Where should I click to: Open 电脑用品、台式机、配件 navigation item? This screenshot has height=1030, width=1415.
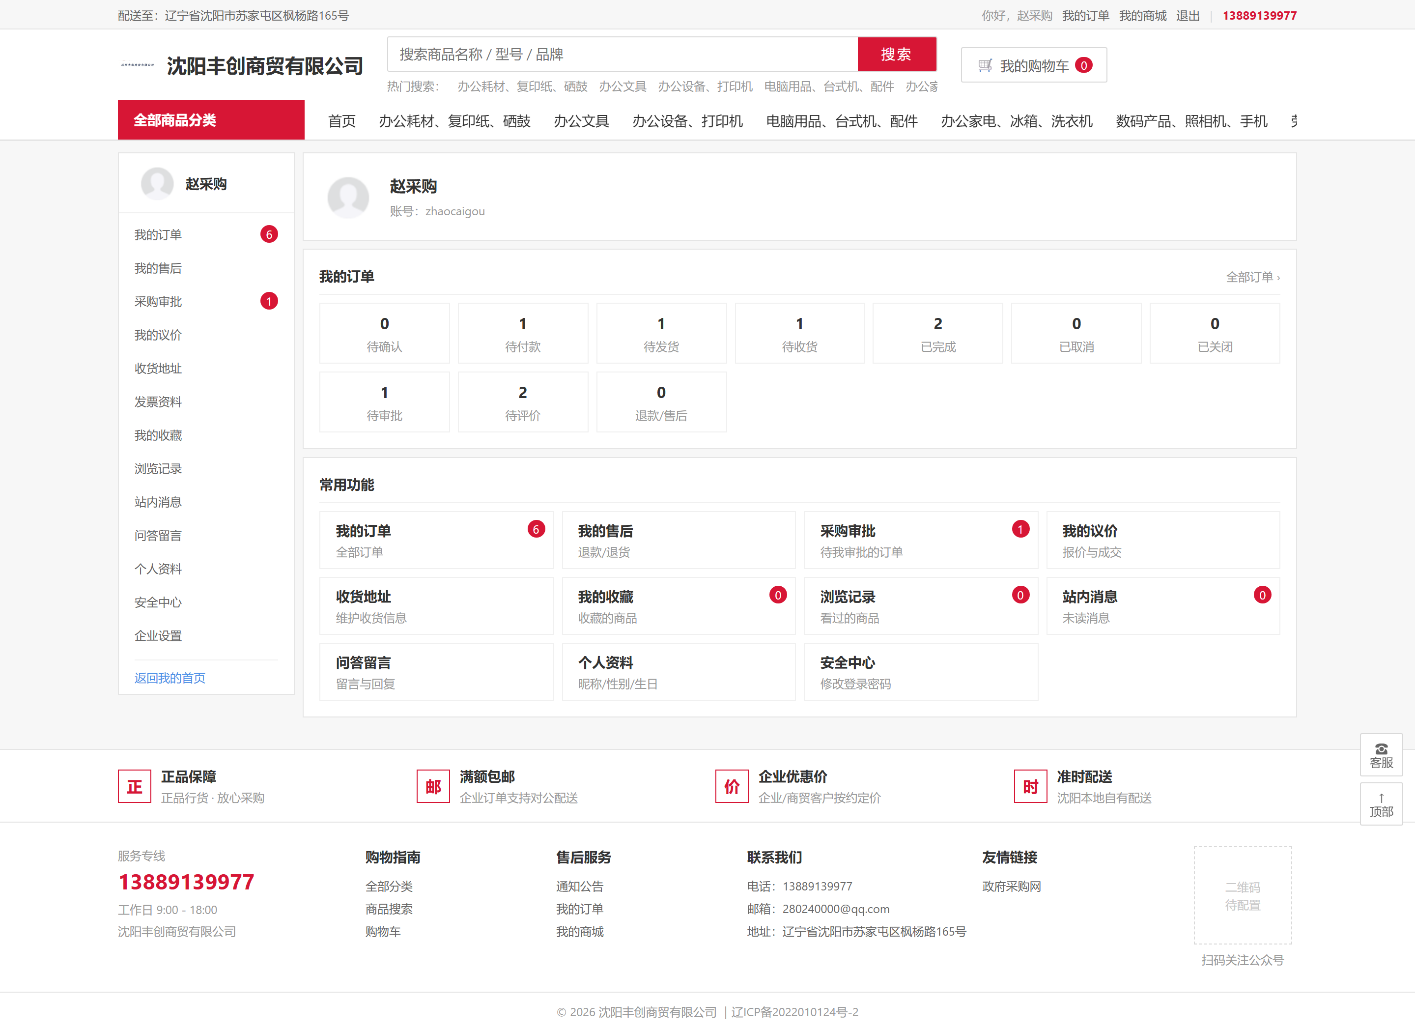(x=842, y=121)
